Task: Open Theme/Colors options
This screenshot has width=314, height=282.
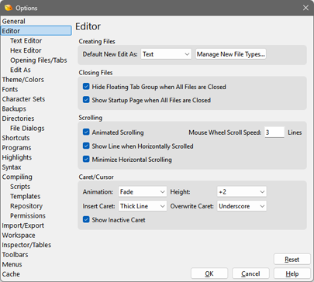Action: pos(23,80)
